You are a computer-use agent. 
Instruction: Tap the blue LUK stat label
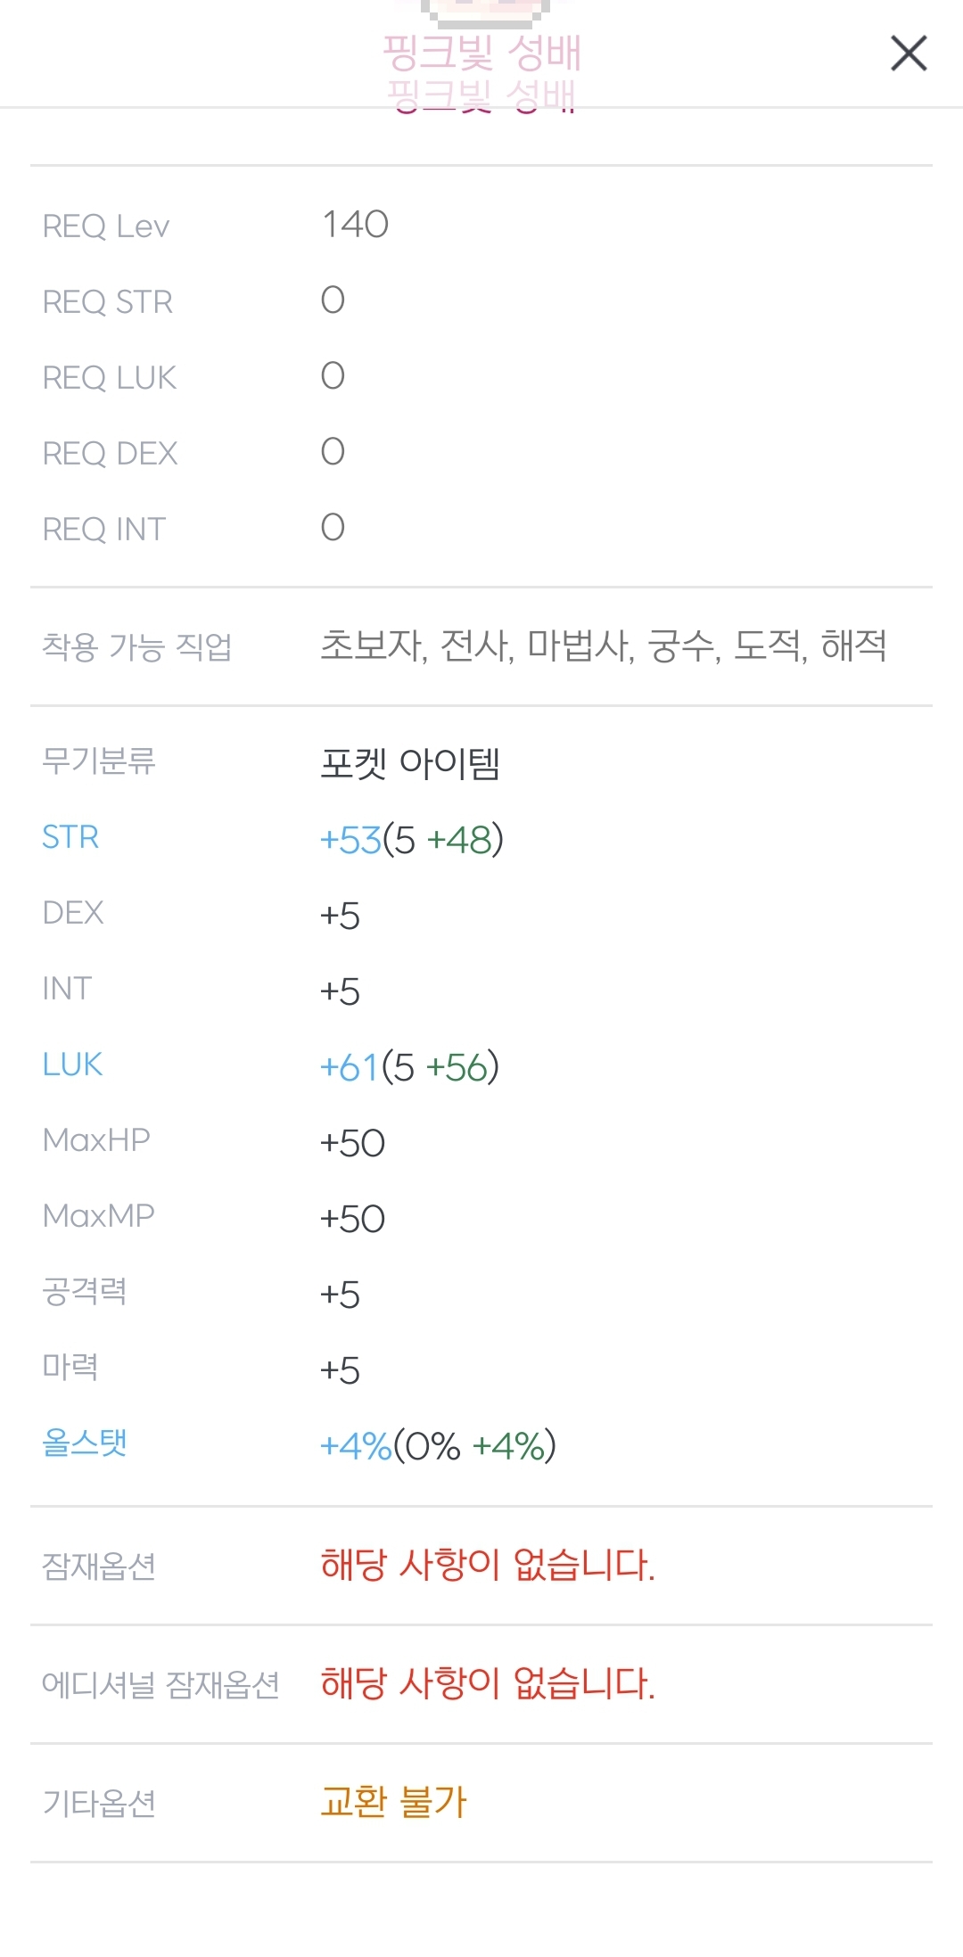(x=72, y=1065)
